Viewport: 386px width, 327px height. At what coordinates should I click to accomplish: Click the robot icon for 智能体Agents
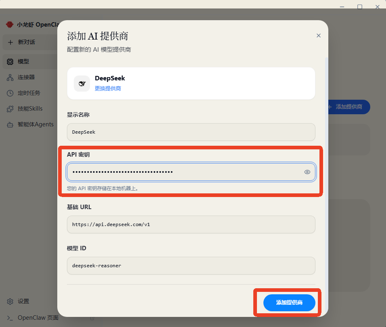[10, 125]
